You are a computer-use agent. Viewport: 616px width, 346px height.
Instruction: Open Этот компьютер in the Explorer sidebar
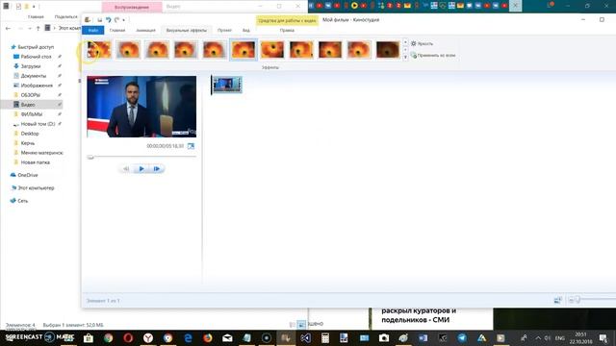coord(36,188)
